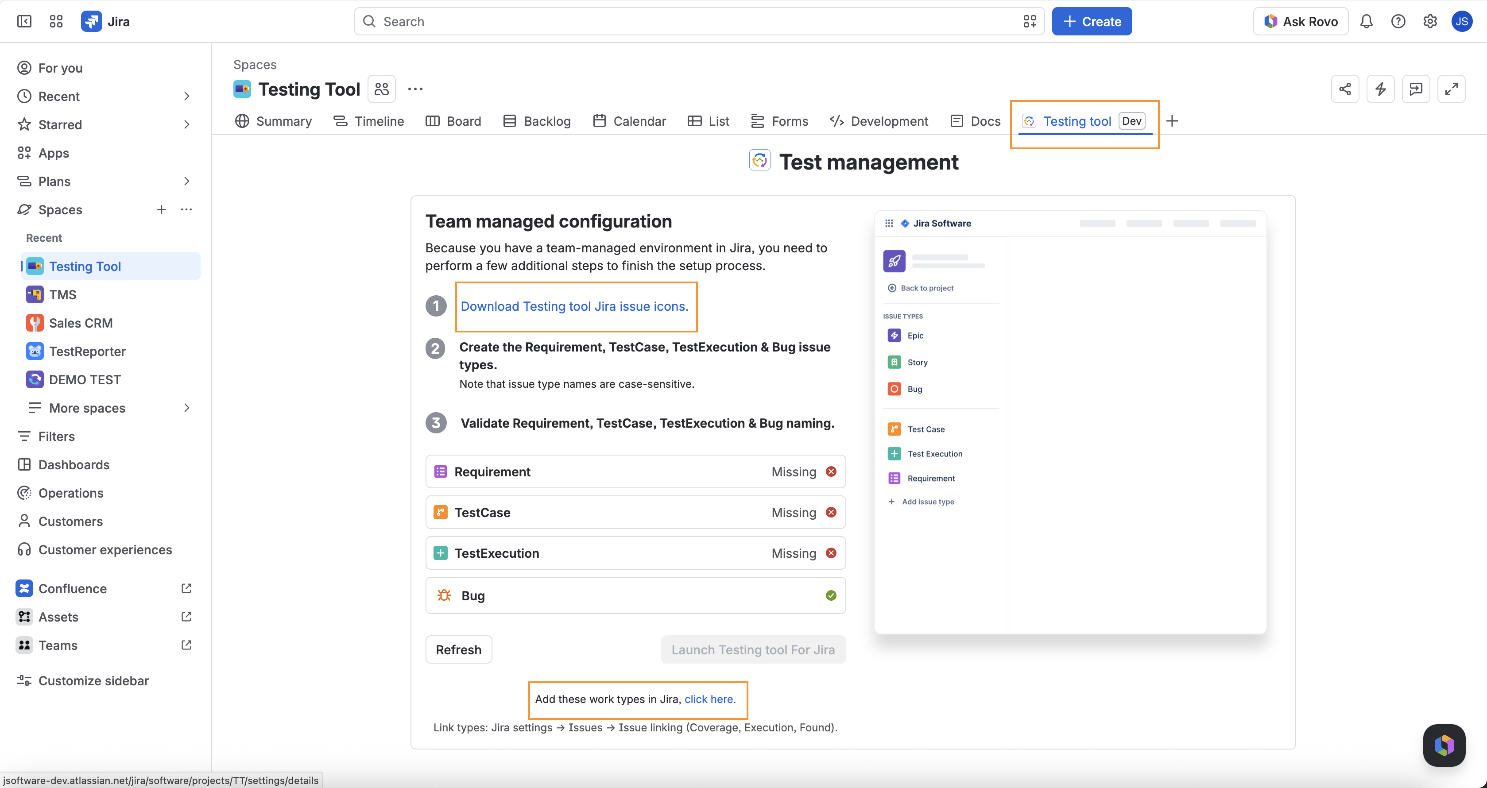
Task: Open the settings gear icon
Action: tap(1430, 21)
